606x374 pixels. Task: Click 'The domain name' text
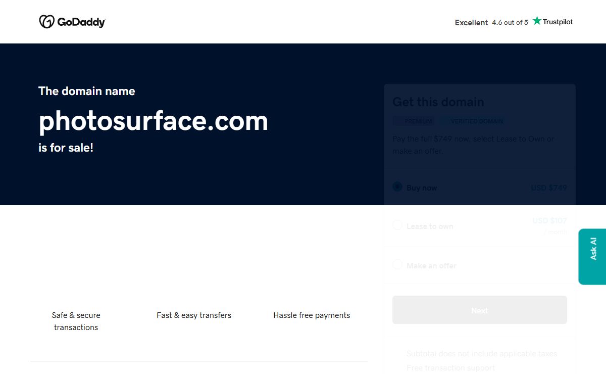[87, 91]
